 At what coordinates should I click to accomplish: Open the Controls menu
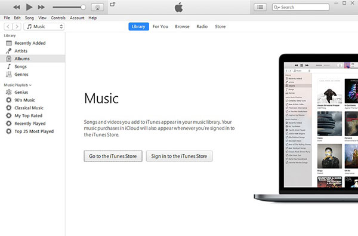(58, 18)
